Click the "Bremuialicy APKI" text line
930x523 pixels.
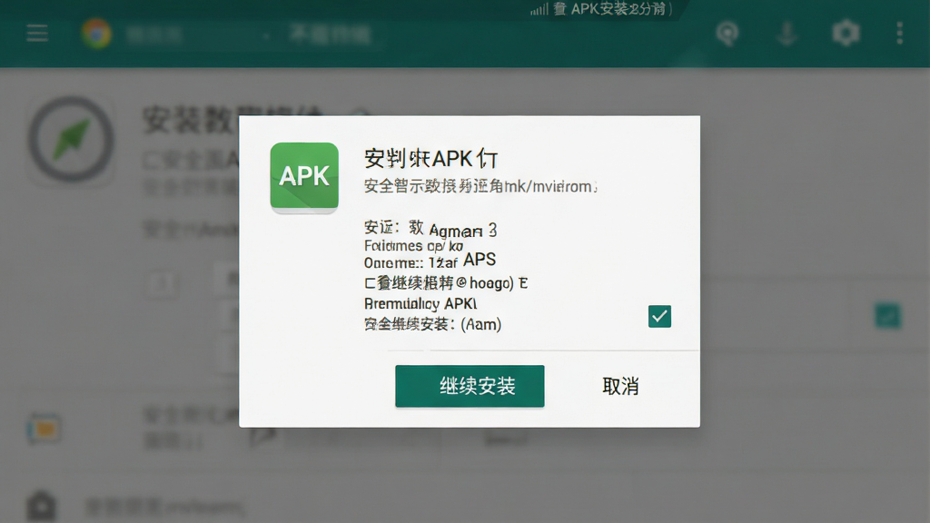pos(420,303)
